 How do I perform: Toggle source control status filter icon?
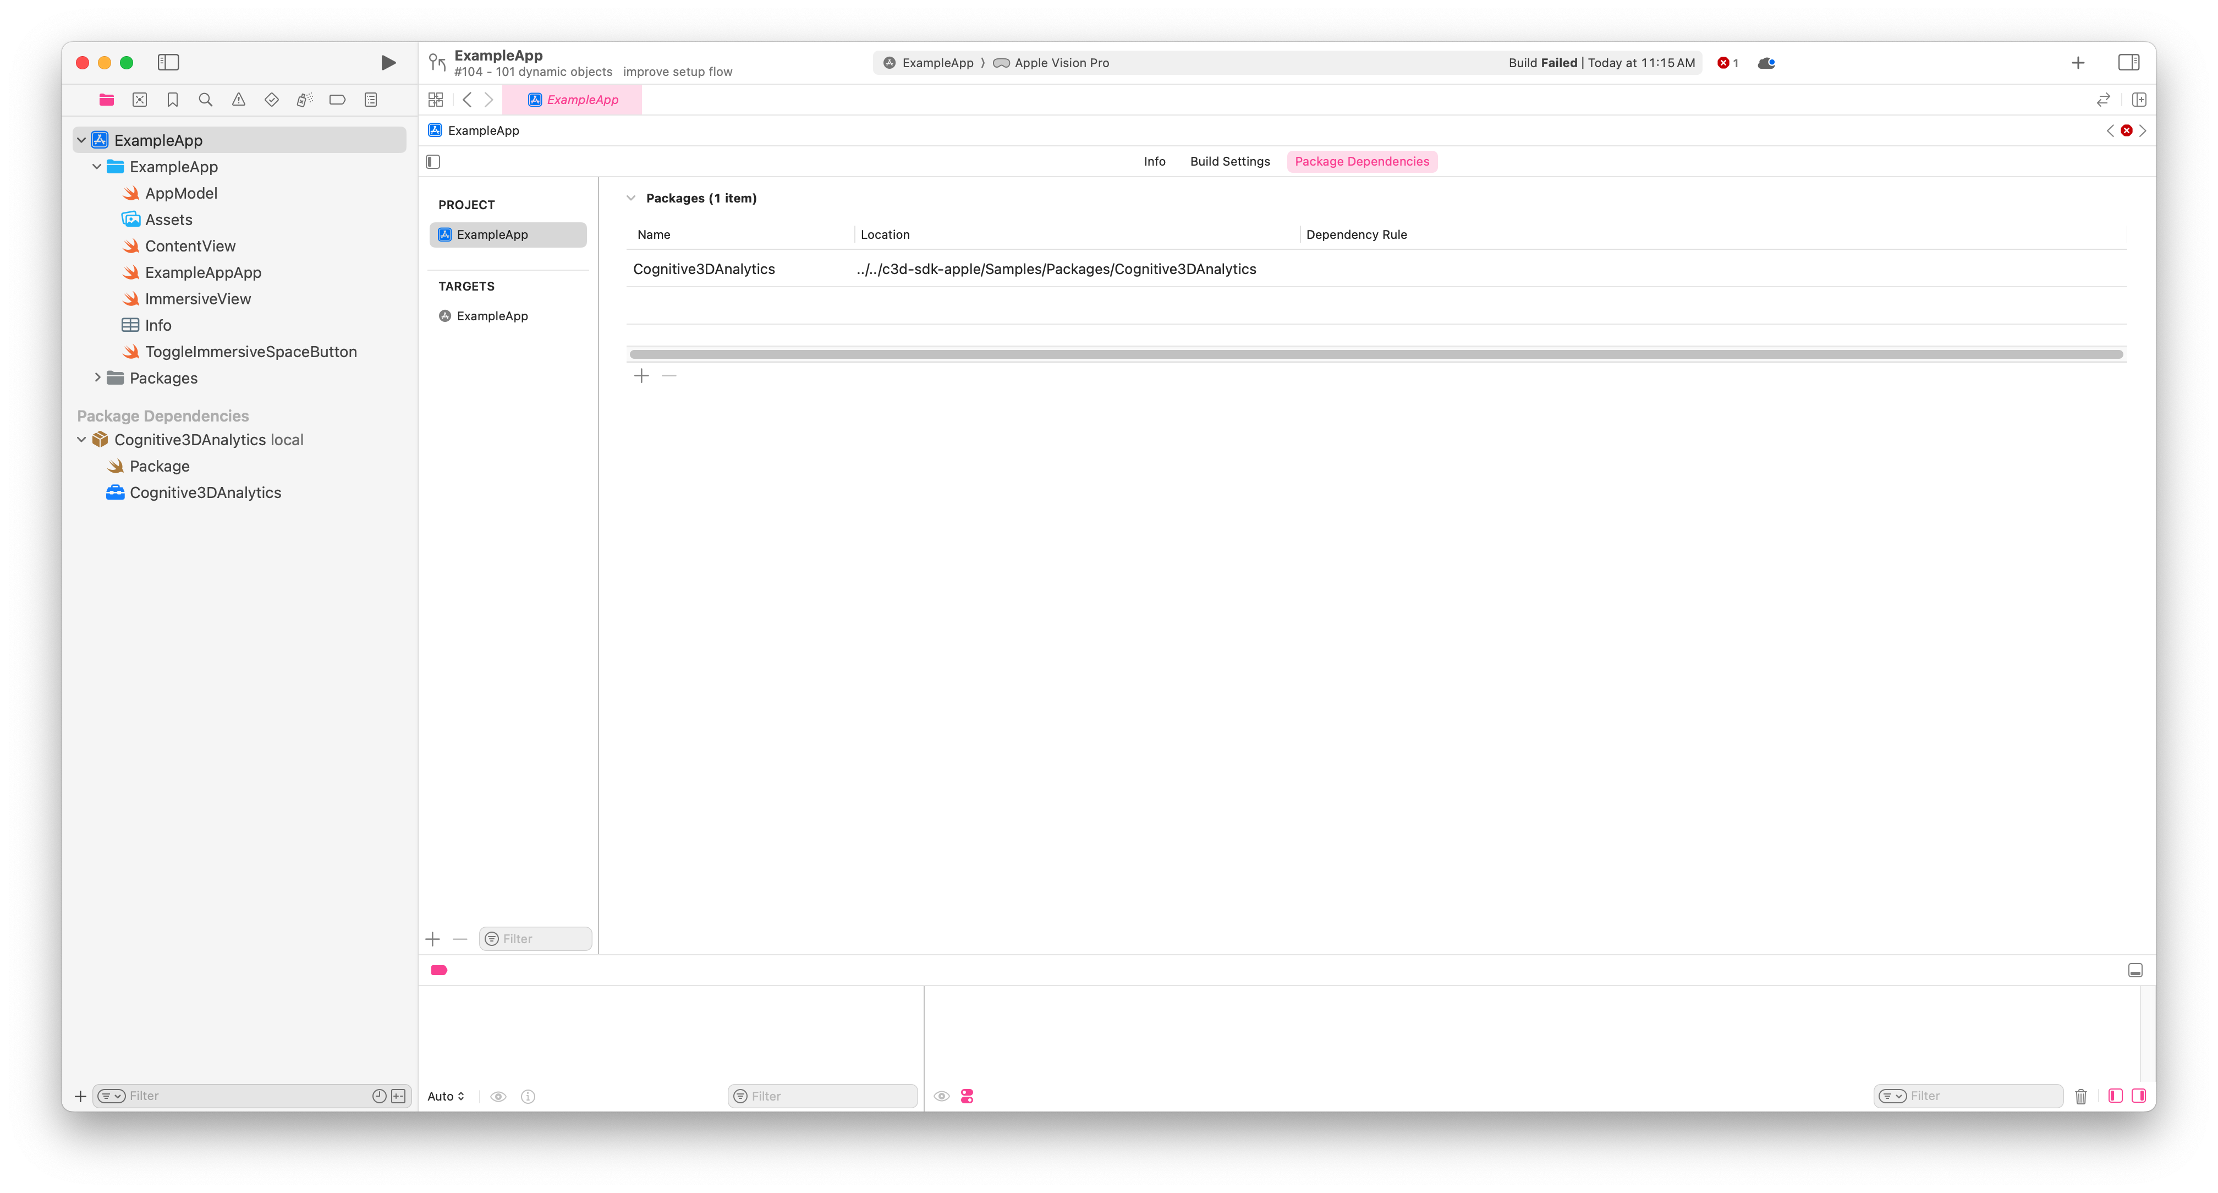[399, 1096]
